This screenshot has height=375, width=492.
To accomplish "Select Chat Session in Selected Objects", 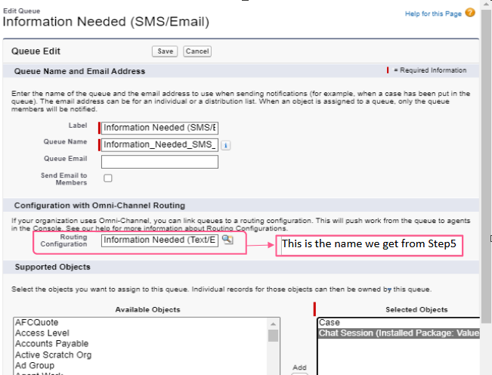I will coord(397,333).
